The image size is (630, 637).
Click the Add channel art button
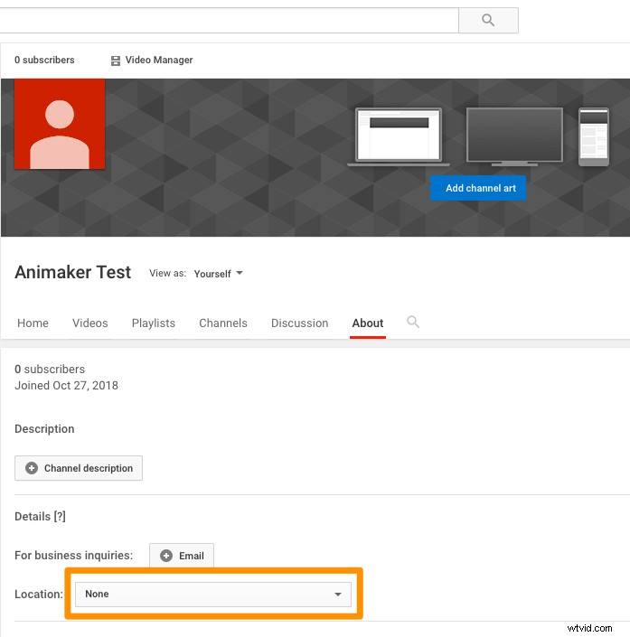click(478, 188)
